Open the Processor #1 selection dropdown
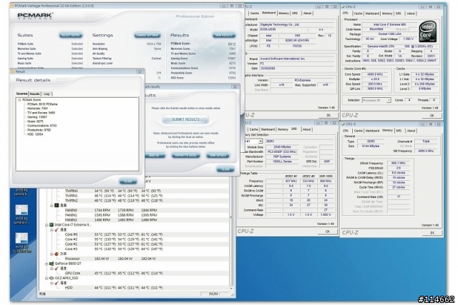Viewport: 458px width, 305px height. [389, 100]
